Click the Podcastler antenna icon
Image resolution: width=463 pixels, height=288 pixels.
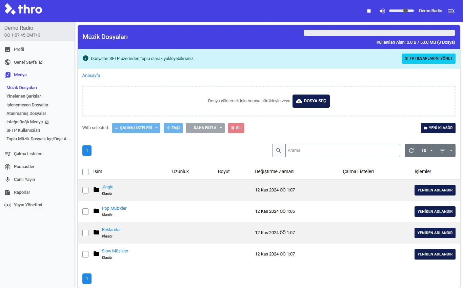(x=7, y=167)
